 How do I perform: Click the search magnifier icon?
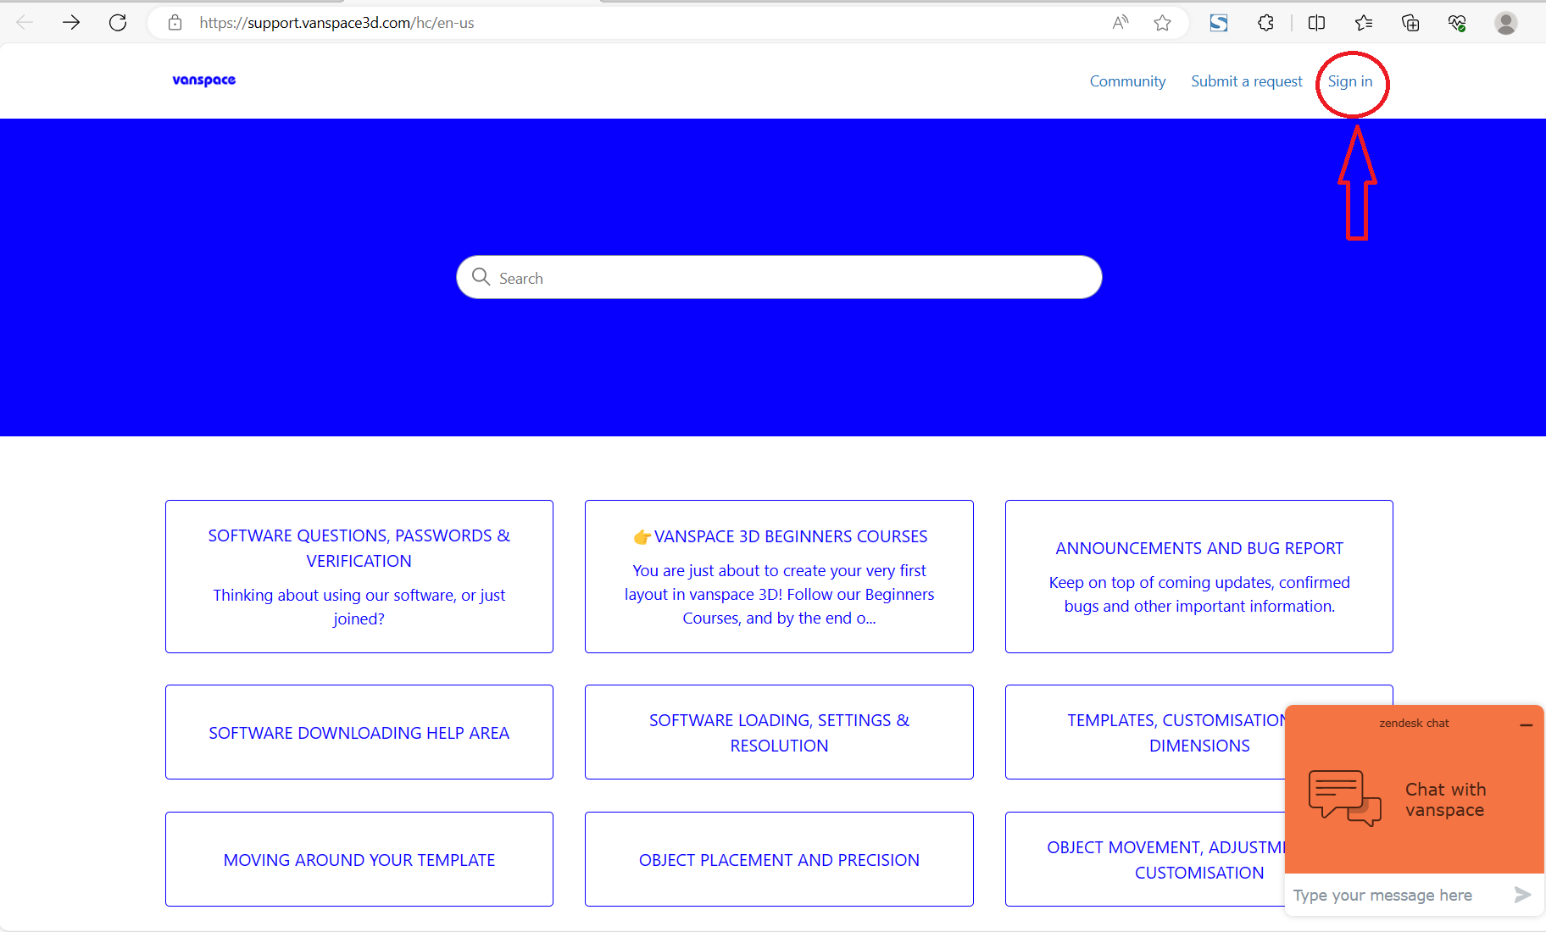(481, 277)
